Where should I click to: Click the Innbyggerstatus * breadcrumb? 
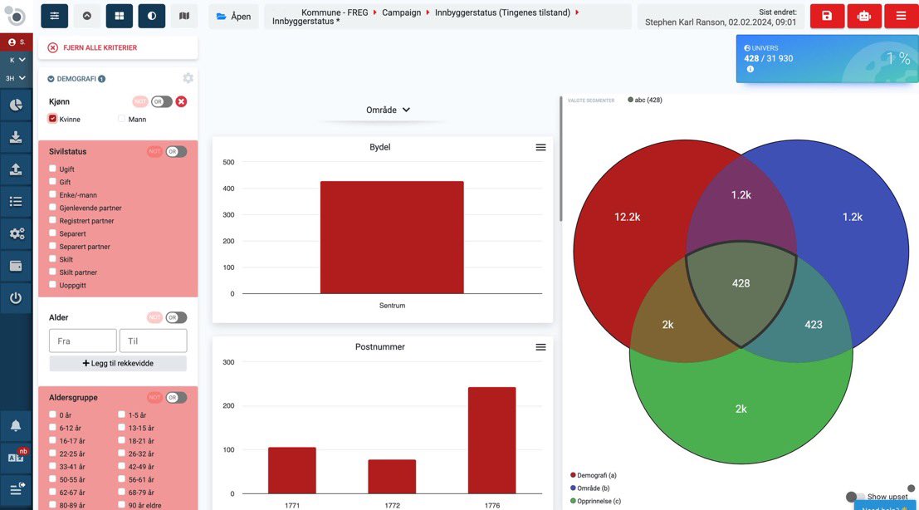point(306,21)
